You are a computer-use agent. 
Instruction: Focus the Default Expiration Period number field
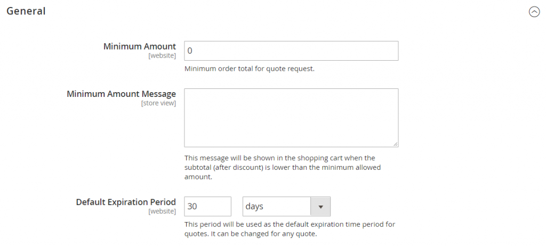click(207, 207)
